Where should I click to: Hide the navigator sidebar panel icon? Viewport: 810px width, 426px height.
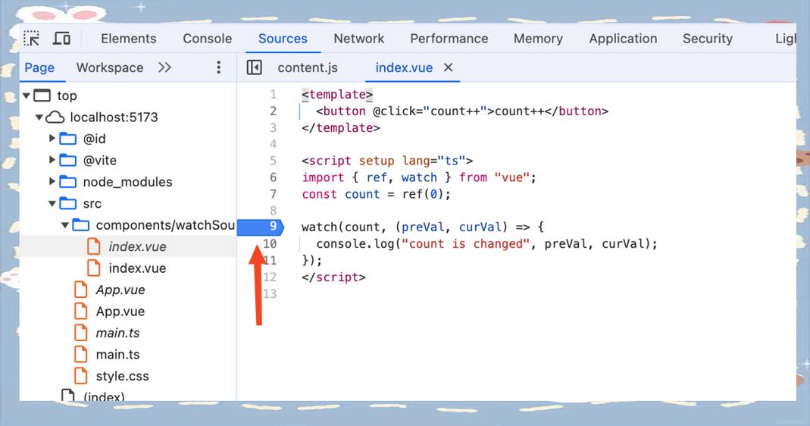click(255, 67)
